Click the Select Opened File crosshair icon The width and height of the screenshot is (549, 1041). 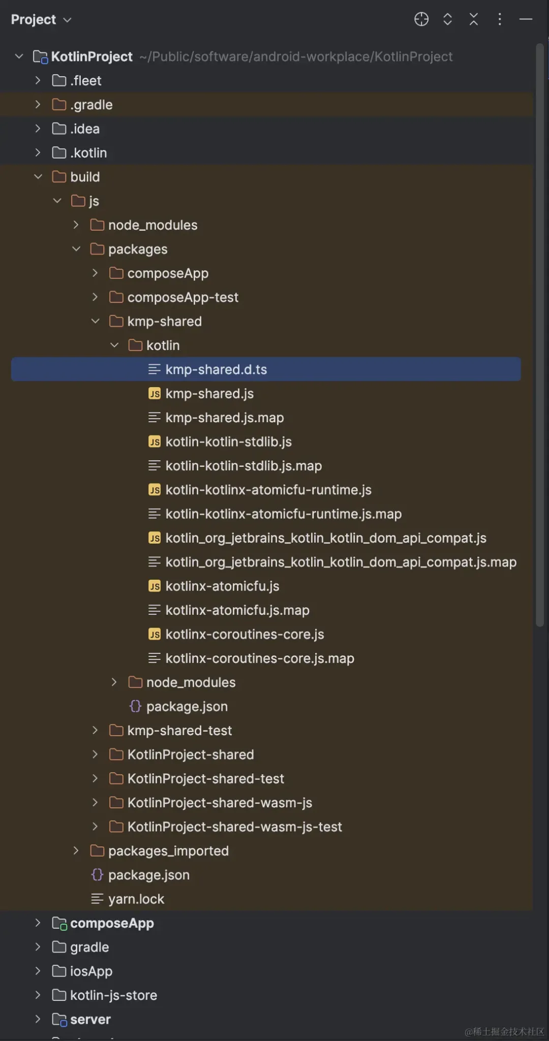[x=421, y=19]
